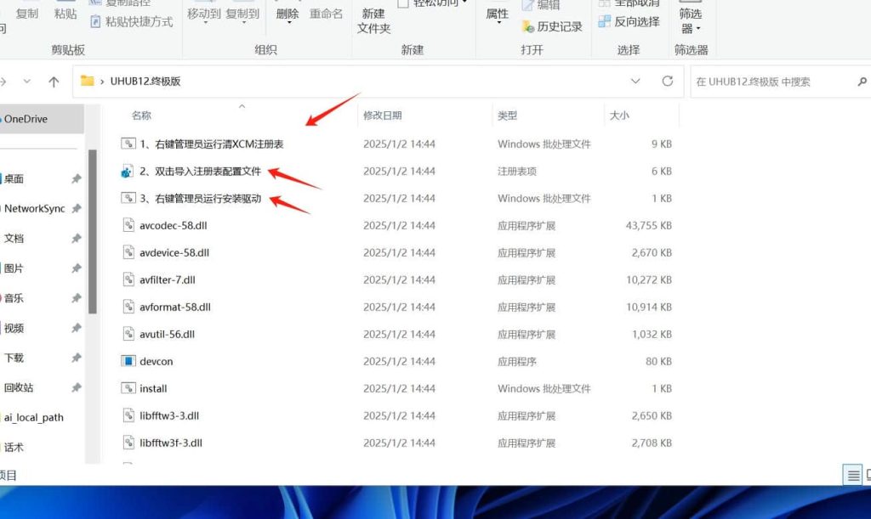Toggle the details view icon in the status bar

coord(854,475)
